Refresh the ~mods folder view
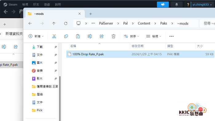This screenshot has height=121, width=215. [x=66, y=23]
